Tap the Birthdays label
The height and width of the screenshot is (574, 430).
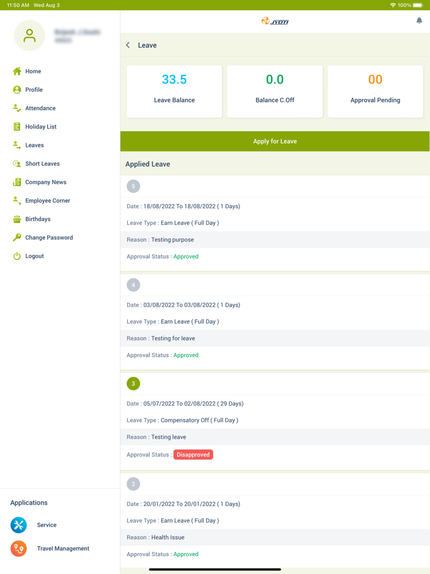click(37, 219)
